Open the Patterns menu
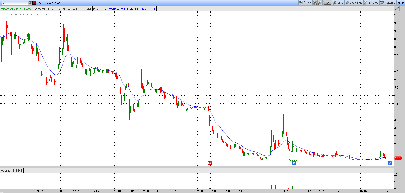This screenshot has width=405, height=193. tap(388, 3)
